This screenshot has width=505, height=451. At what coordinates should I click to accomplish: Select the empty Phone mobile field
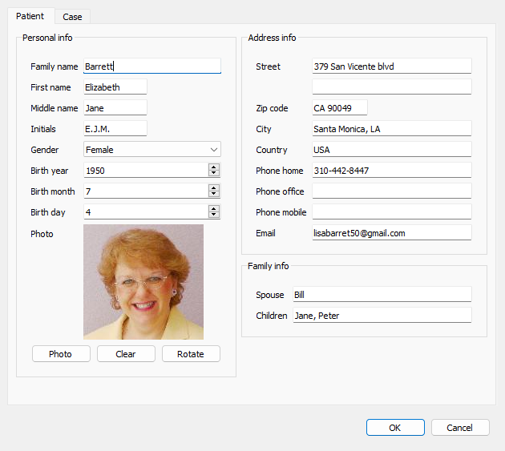pos(391,212)
